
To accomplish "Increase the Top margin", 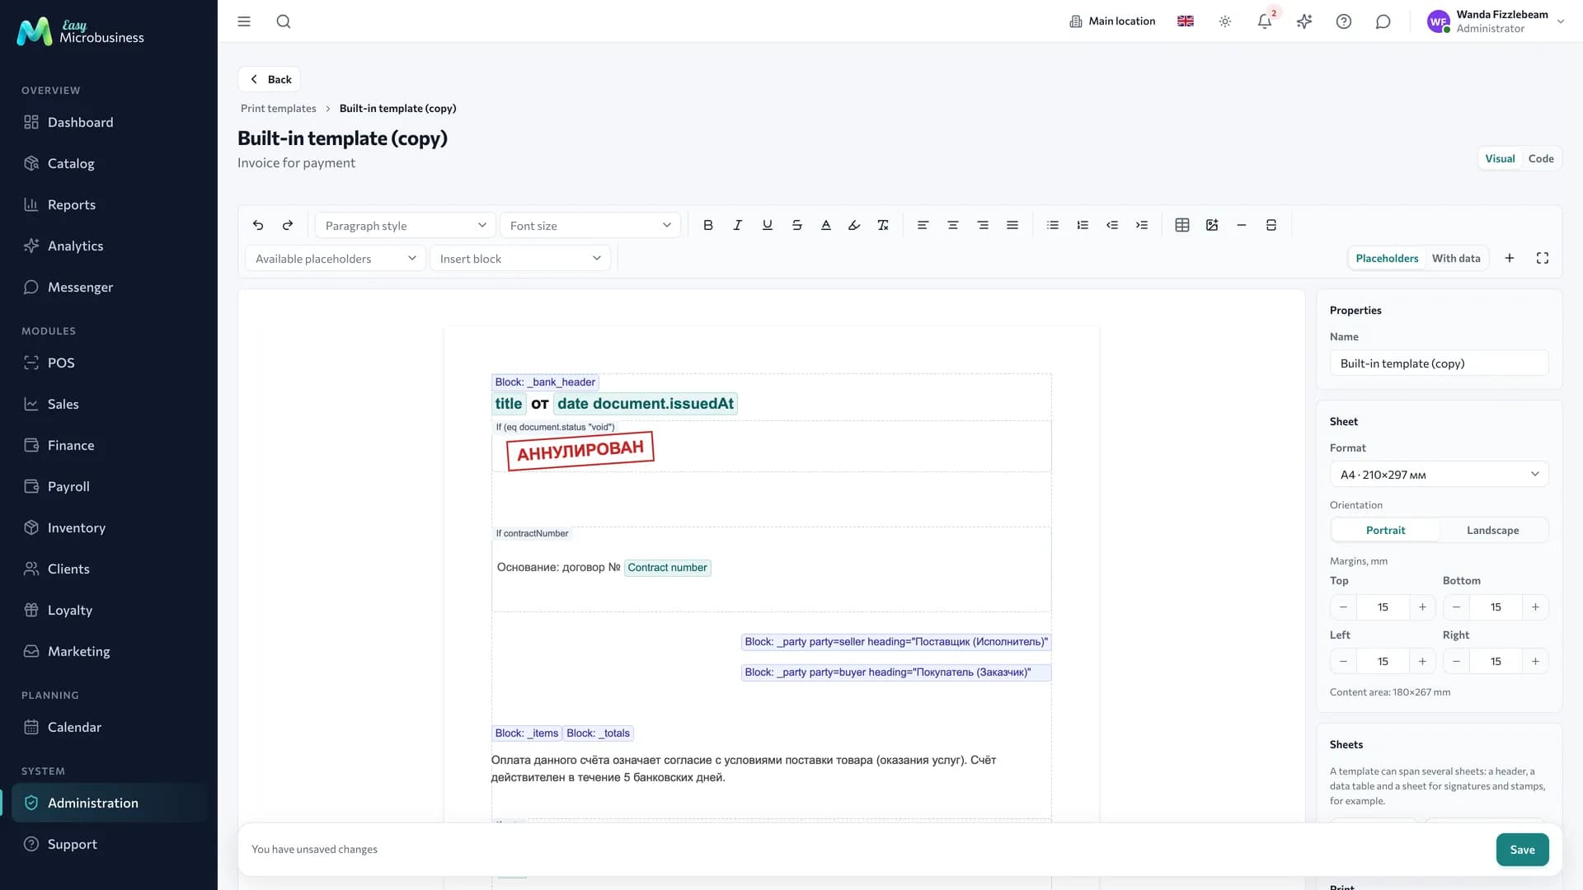I will (x=1422, y=607).
